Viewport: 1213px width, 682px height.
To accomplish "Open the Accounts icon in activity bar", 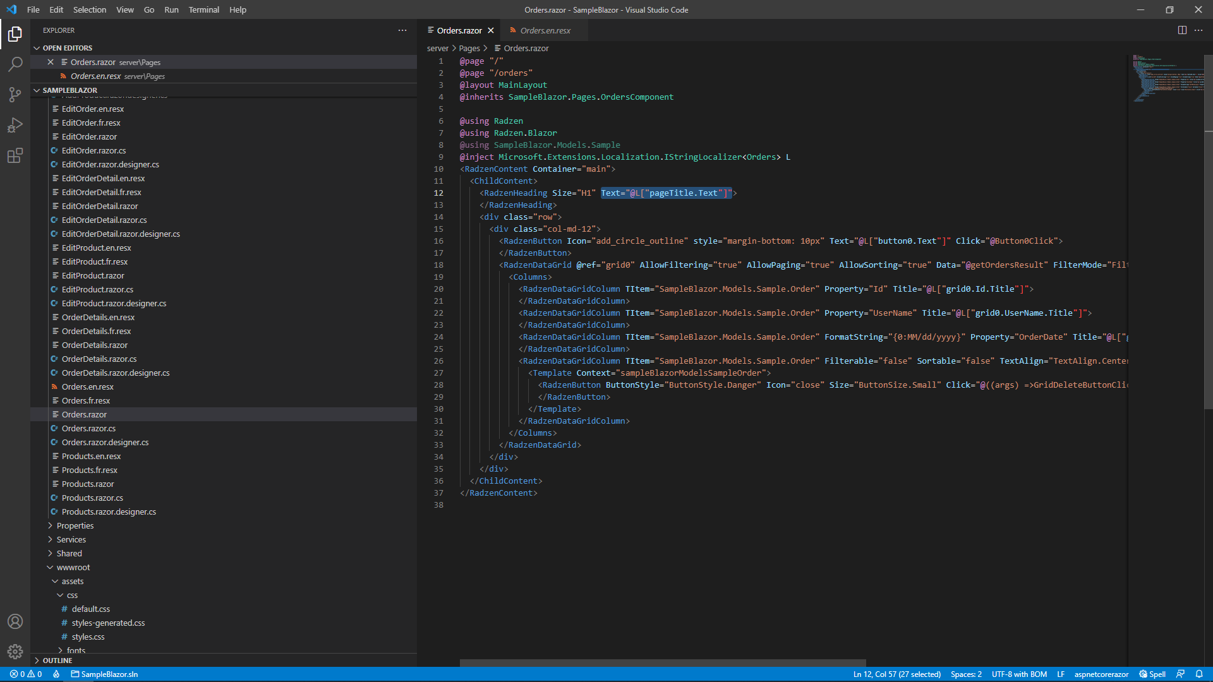I will pos(15,621).
